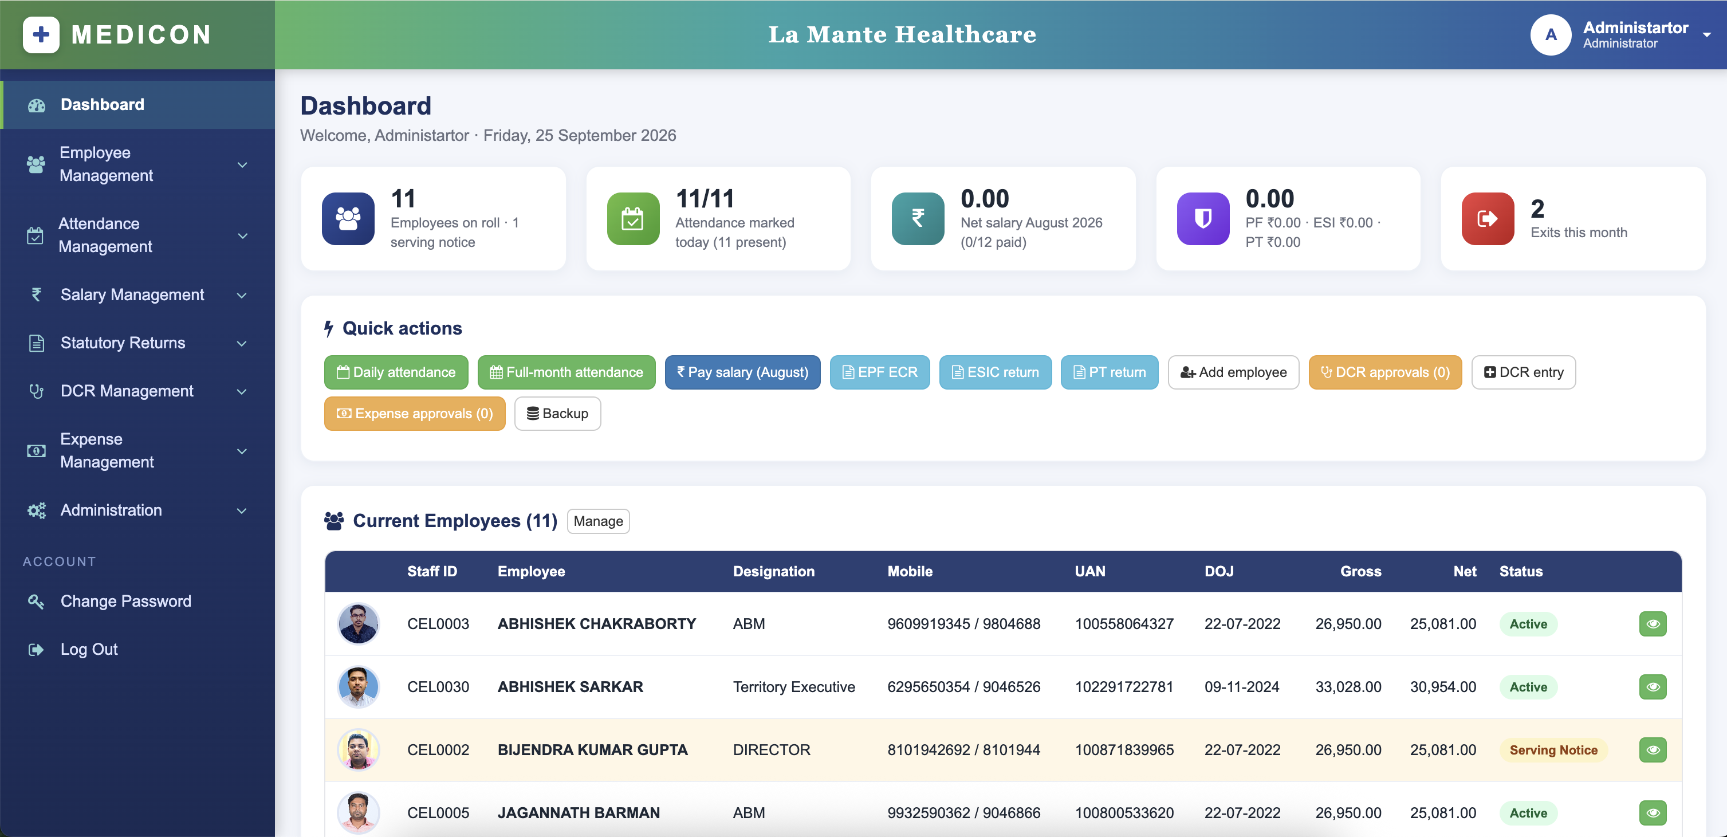
Task: View Abhishek Chakraborty via the eye icon
Action: tap(1653, 624)
